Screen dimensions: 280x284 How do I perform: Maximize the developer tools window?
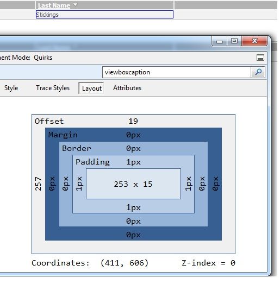[234, 41]
